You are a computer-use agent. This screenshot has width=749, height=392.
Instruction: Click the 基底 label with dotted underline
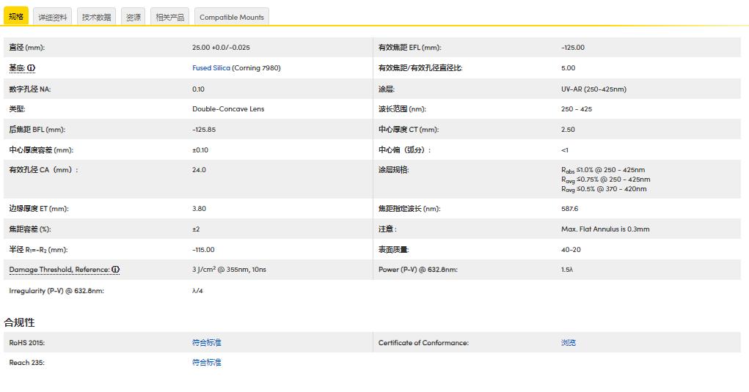tap(17, 68)
